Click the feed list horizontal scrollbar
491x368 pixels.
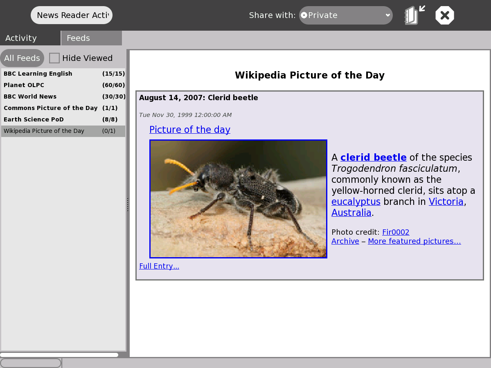(x=59, y=355)
